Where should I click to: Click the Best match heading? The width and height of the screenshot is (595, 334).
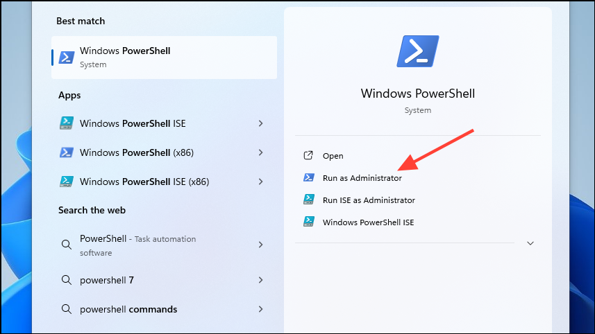[x=81, y=21]
